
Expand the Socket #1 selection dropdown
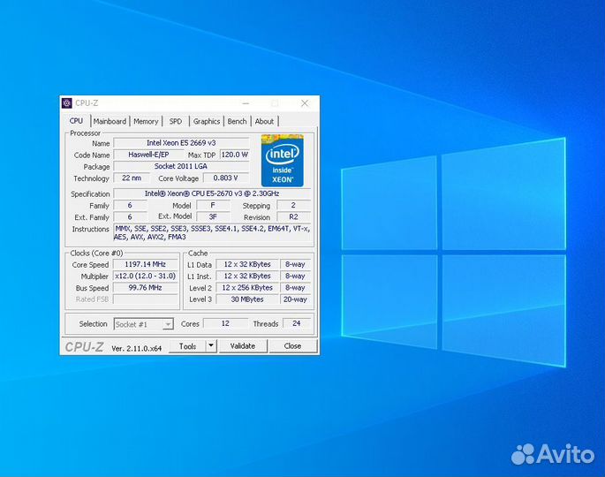click(167, 324)
